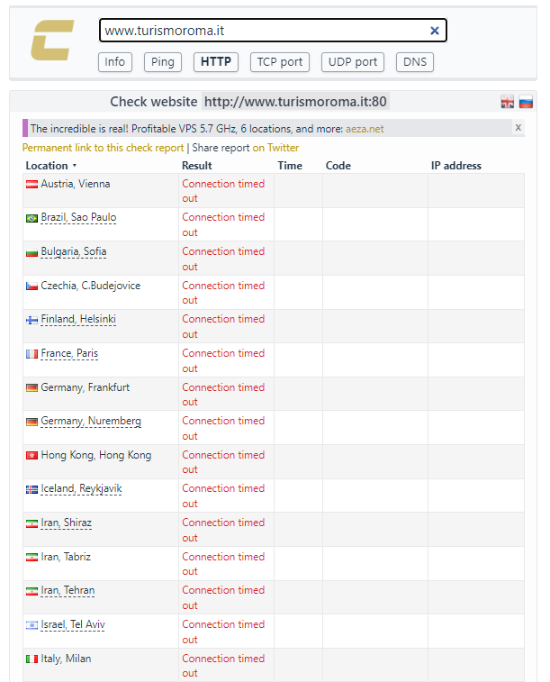
Task: Click the hostname input field
Action: 261,31
